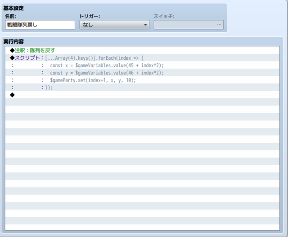Screen dimensions: 288x237
Task: Select the $gameParty.set(index+1, x, y, 10) line
Action: 142,80
